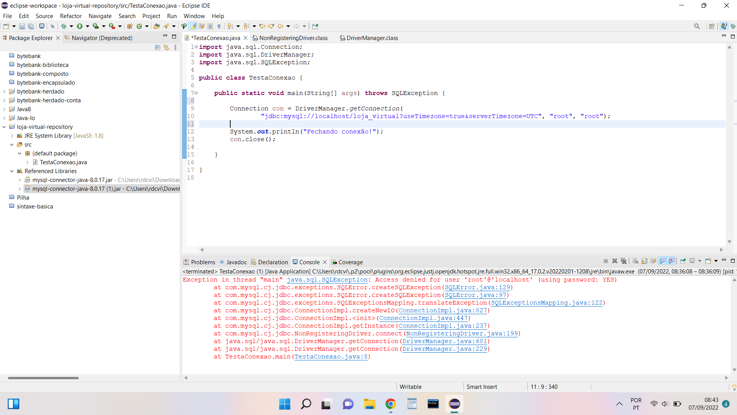Click Remove Launch X in Console

(615, 261)
